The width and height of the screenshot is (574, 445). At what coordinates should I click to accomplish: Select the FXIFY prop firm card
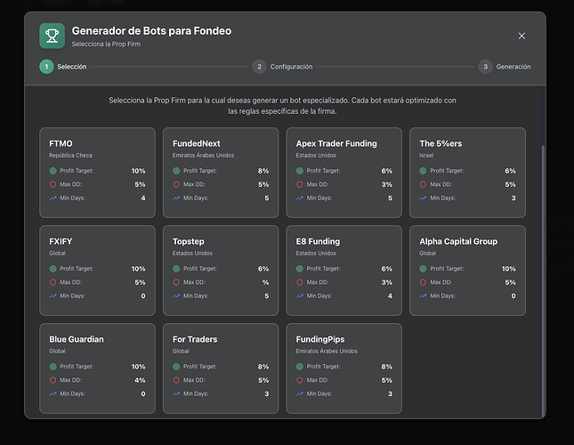pos(97,271)
